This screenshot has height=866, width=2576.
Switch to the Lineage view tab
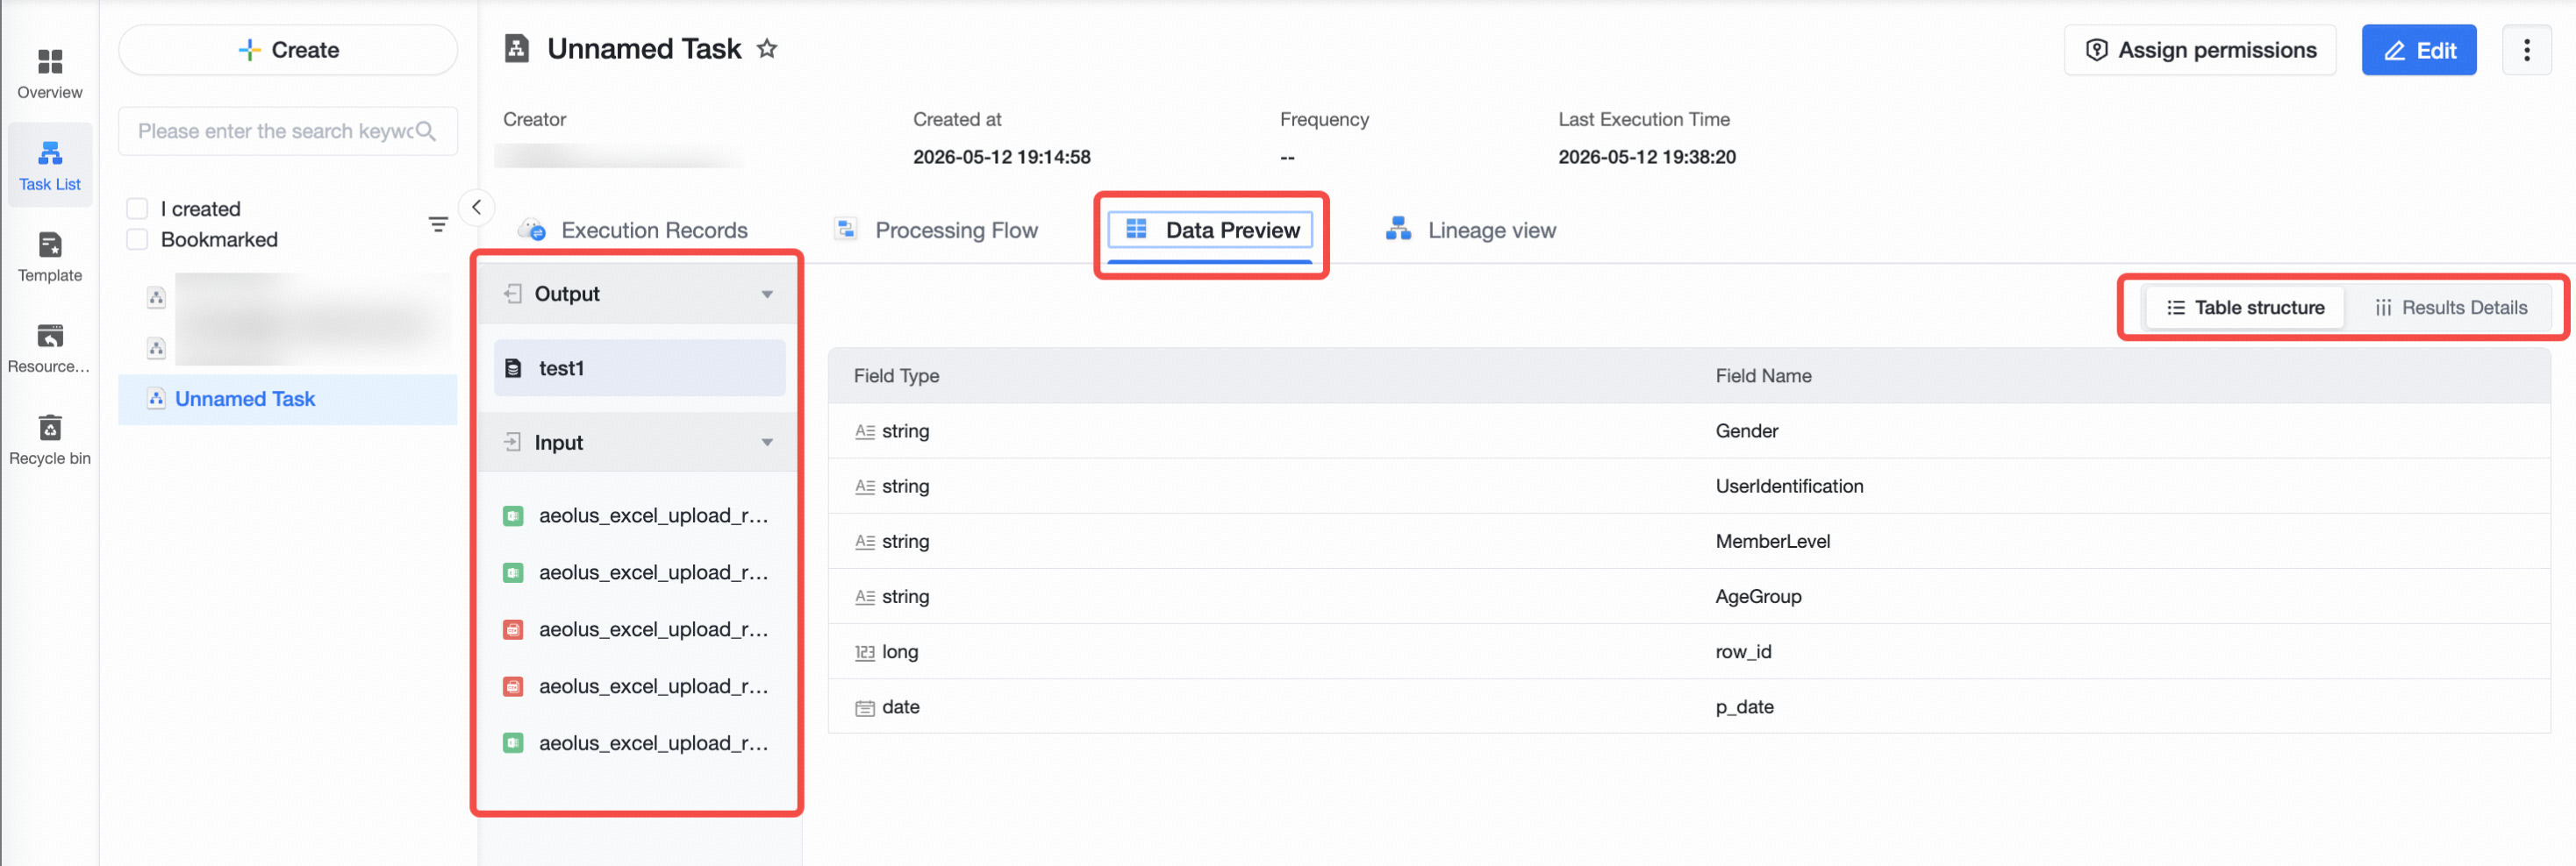pos(1470,231)
